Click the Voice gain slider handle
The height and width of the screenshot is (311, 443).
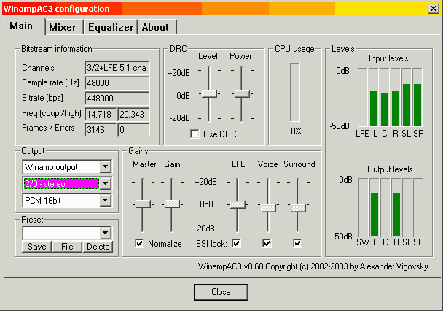click(268, 208)
